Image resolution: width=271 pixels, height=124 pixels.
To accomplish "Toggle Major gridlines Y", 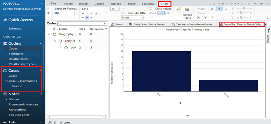I will click(x=219, y=9).
